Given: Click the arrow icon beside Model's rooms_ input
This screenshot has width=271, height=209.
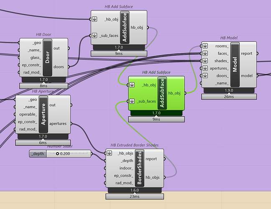Looking at the screenshot, I should click(x=205, y=46).
